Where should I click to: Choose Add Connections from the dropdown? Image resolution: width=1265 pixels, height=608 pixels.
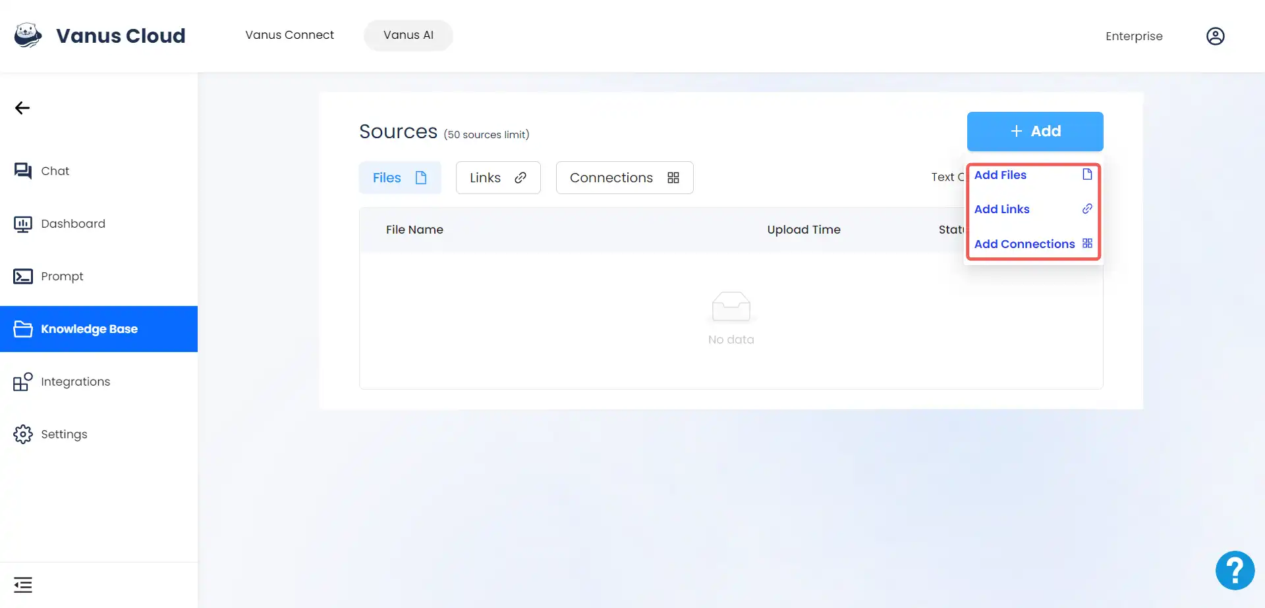(1033, 244)
